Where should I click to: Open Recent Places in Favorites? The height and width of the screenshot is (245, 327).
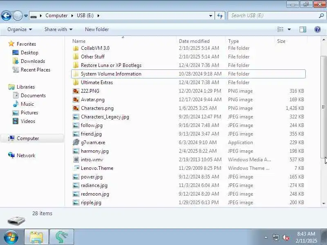coord(36,69)
